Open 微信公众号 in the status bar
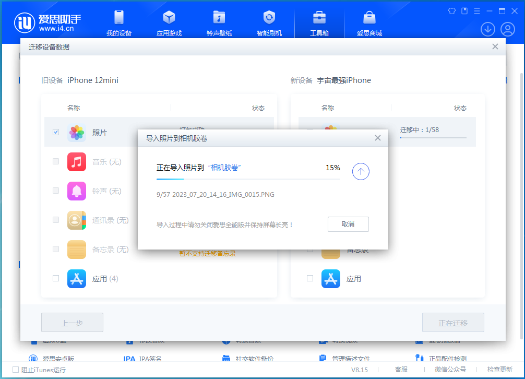Image resolution: width=525 pixels, height=379 pixels. pyautogui.click(x=450, y=369)
